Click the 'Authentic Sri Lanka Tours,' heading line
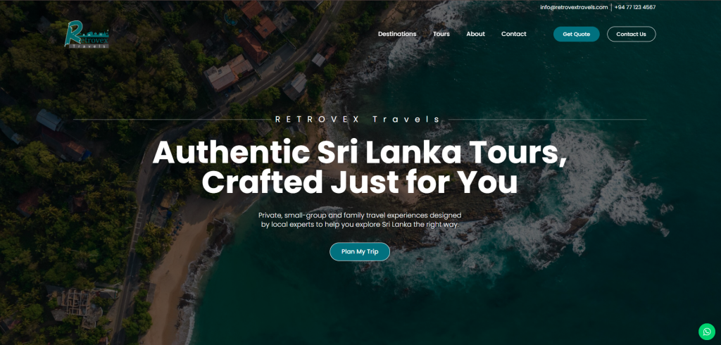This screenshot has height=345, width=721. (360, 153)
